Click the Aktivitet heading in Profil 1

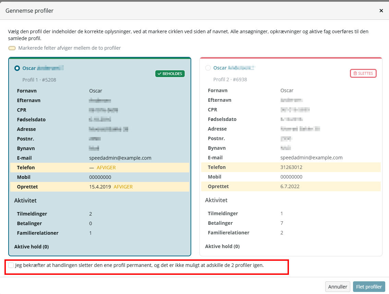(x=25, y=200)
